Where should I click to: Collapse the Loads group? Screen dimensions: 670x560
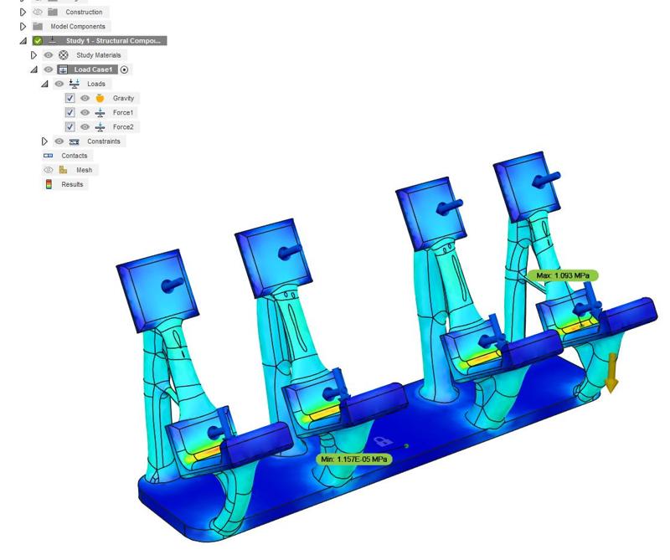(44, 85)
